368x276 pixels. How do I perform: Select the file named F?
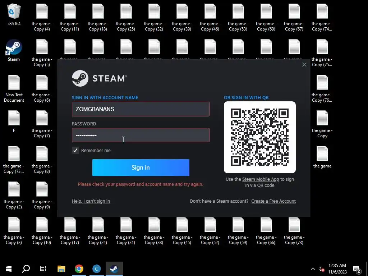[x=14, y=121]
